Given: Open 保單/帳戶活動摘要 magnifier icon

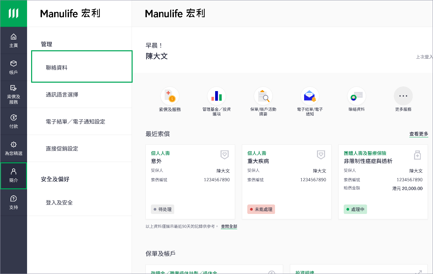Looking at the screenshot, I should (x=263, y=96).
